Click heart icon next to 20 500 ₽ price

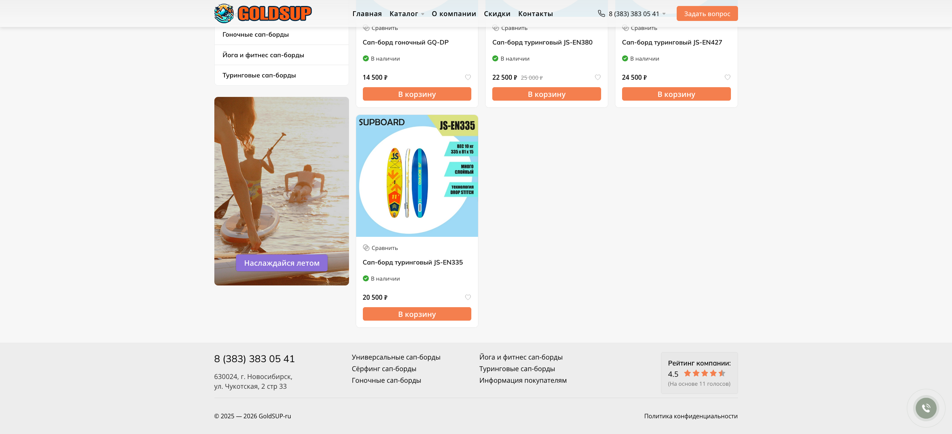(468, 297)
